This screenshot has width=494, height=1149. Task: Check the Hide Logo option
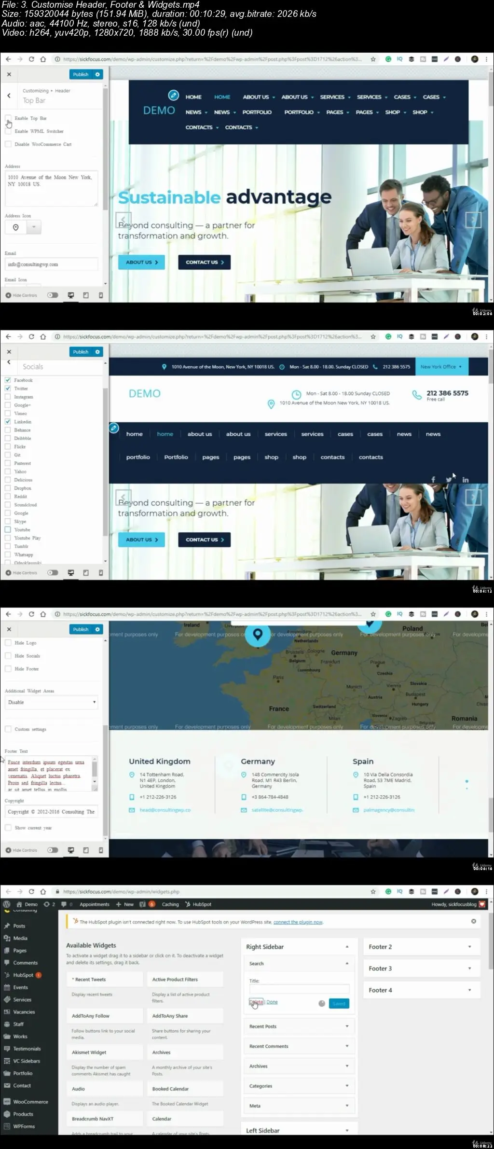tap(8, 643)
